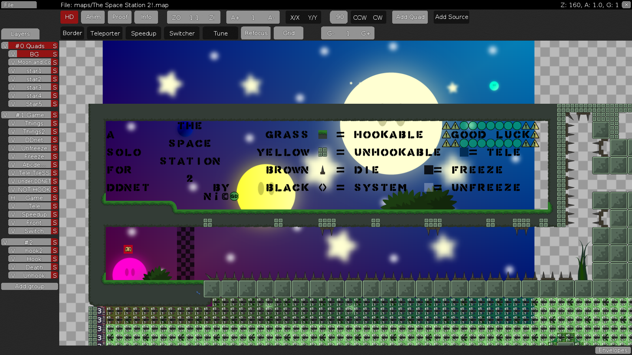632x355 pixels.
Task: Toggle HD mode in the toolbar
Action: coord(69,17)
